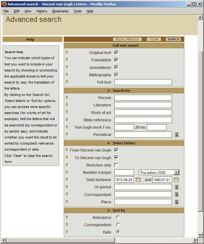The image size is (204, 244).
Task: Collapse the Select letters section header
Action: click(124, 143)
